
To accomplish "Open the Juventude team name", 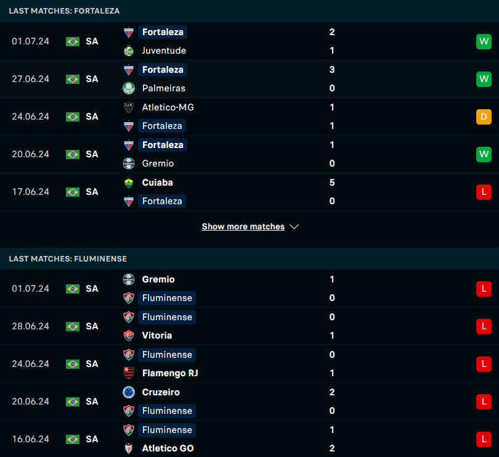I will click(164, 51).
